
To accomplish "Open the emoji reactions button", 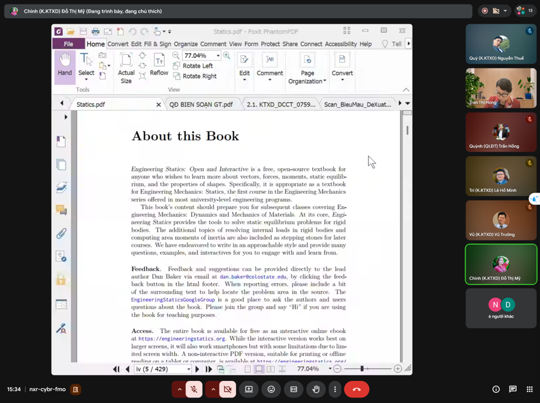I will tap(271, 389).
